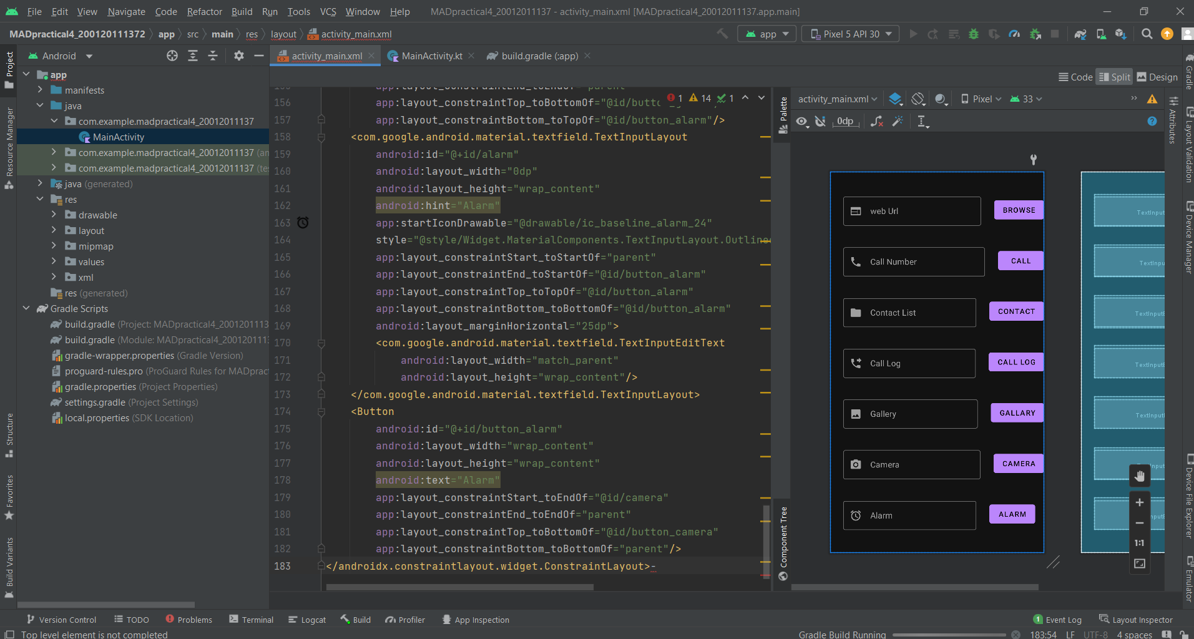
Task: Click the Clear All Constraints icon
Action: (x=877, y=122)
